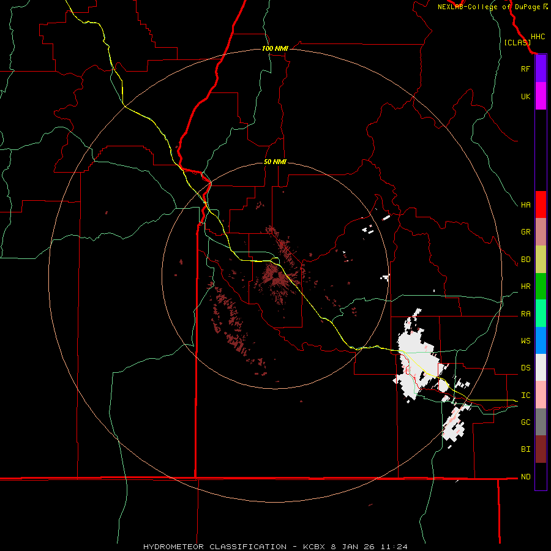Click the HYDROMETEOR CLASSIFICATION title text
The width and height of the screenshot is (551, 551).
pyautogui.click(x=215, y=547)
